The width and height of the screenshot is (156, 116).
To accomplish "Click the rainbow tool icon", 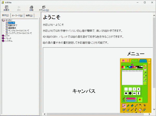I will (x=144, y=110).
